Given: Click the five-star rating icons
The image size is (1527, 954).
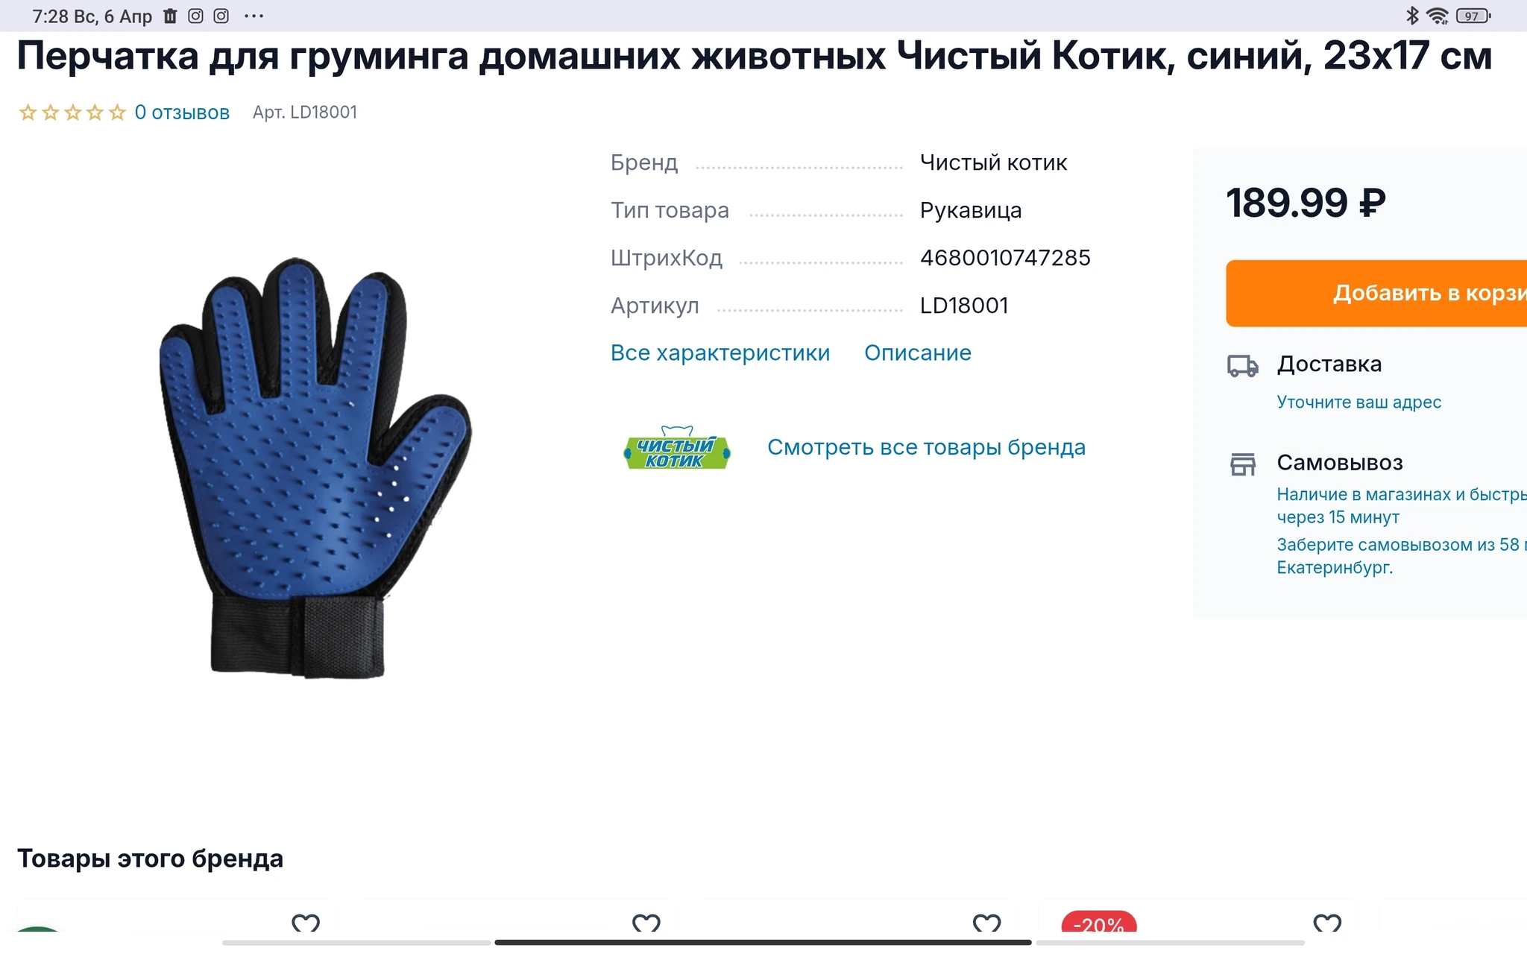Looking at the screenshot, I should [72, 113].
